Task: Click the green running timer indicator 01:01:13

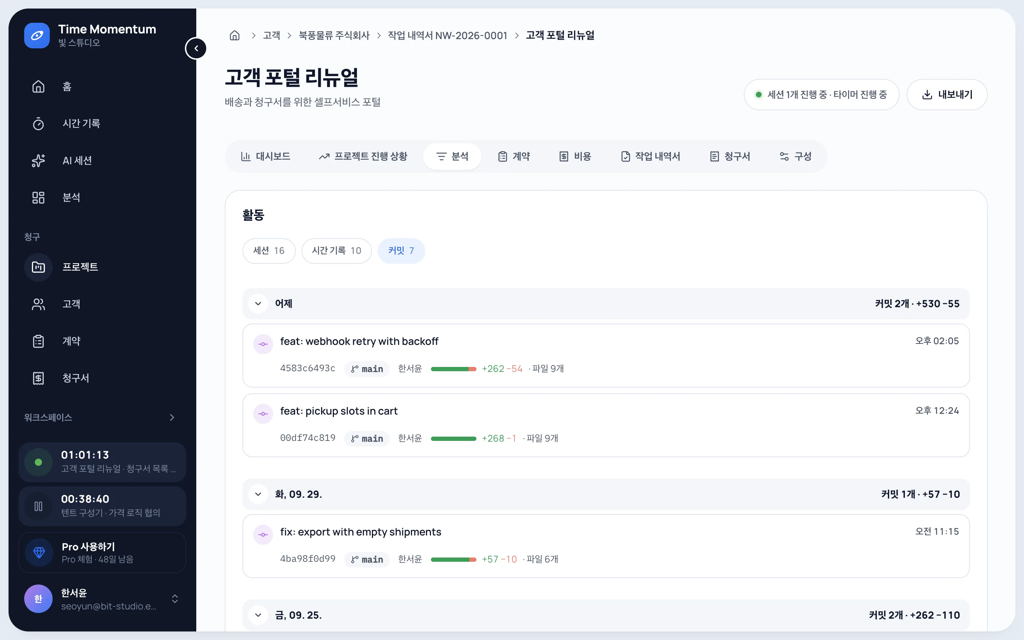Action: pos(38,462)
